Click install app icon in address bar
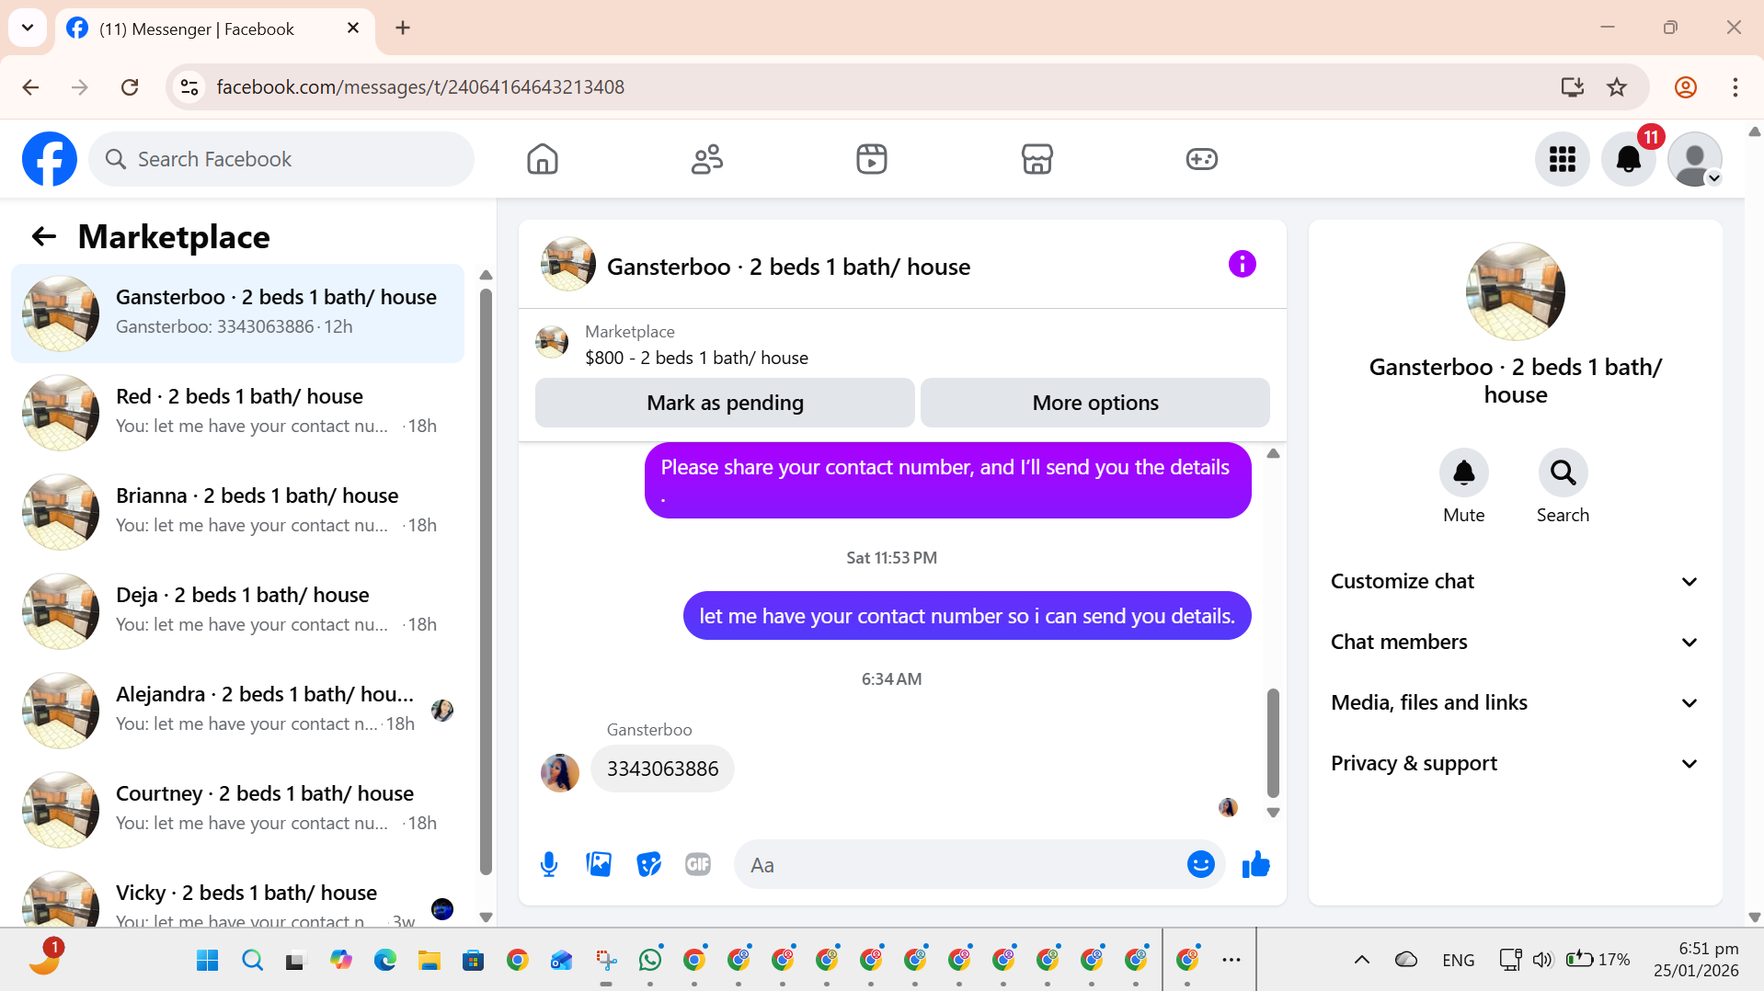The height and width of the screenshot is (991, 1764). tap(1573, 87)
